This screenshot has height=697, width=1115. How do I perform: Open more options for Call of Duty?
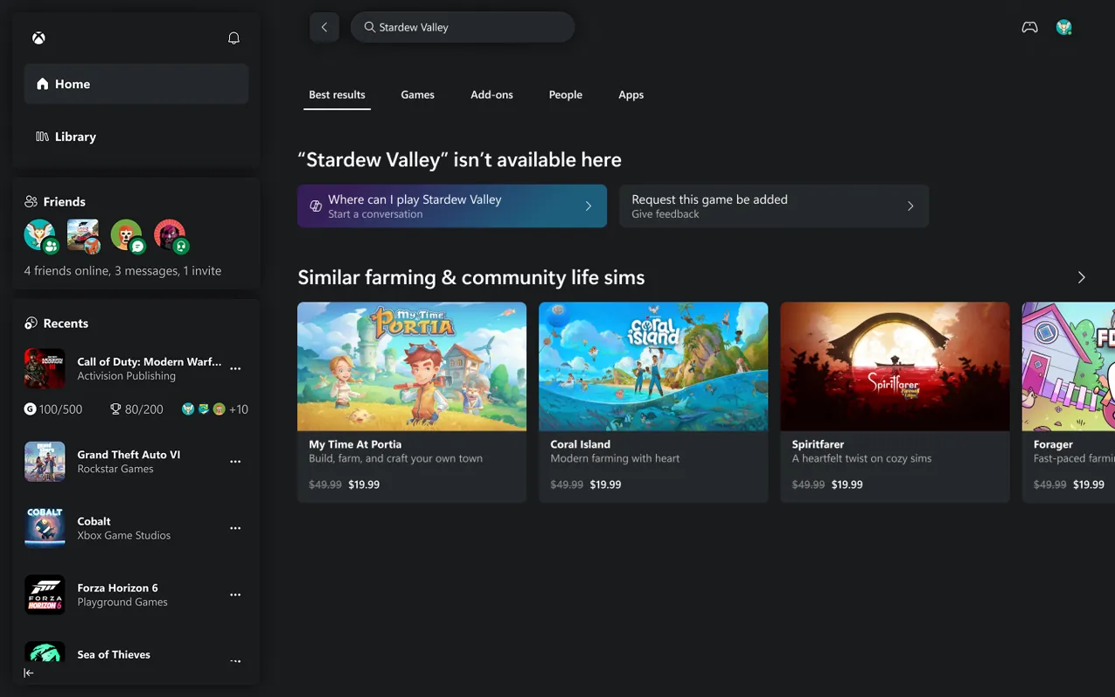coord(235,369)
